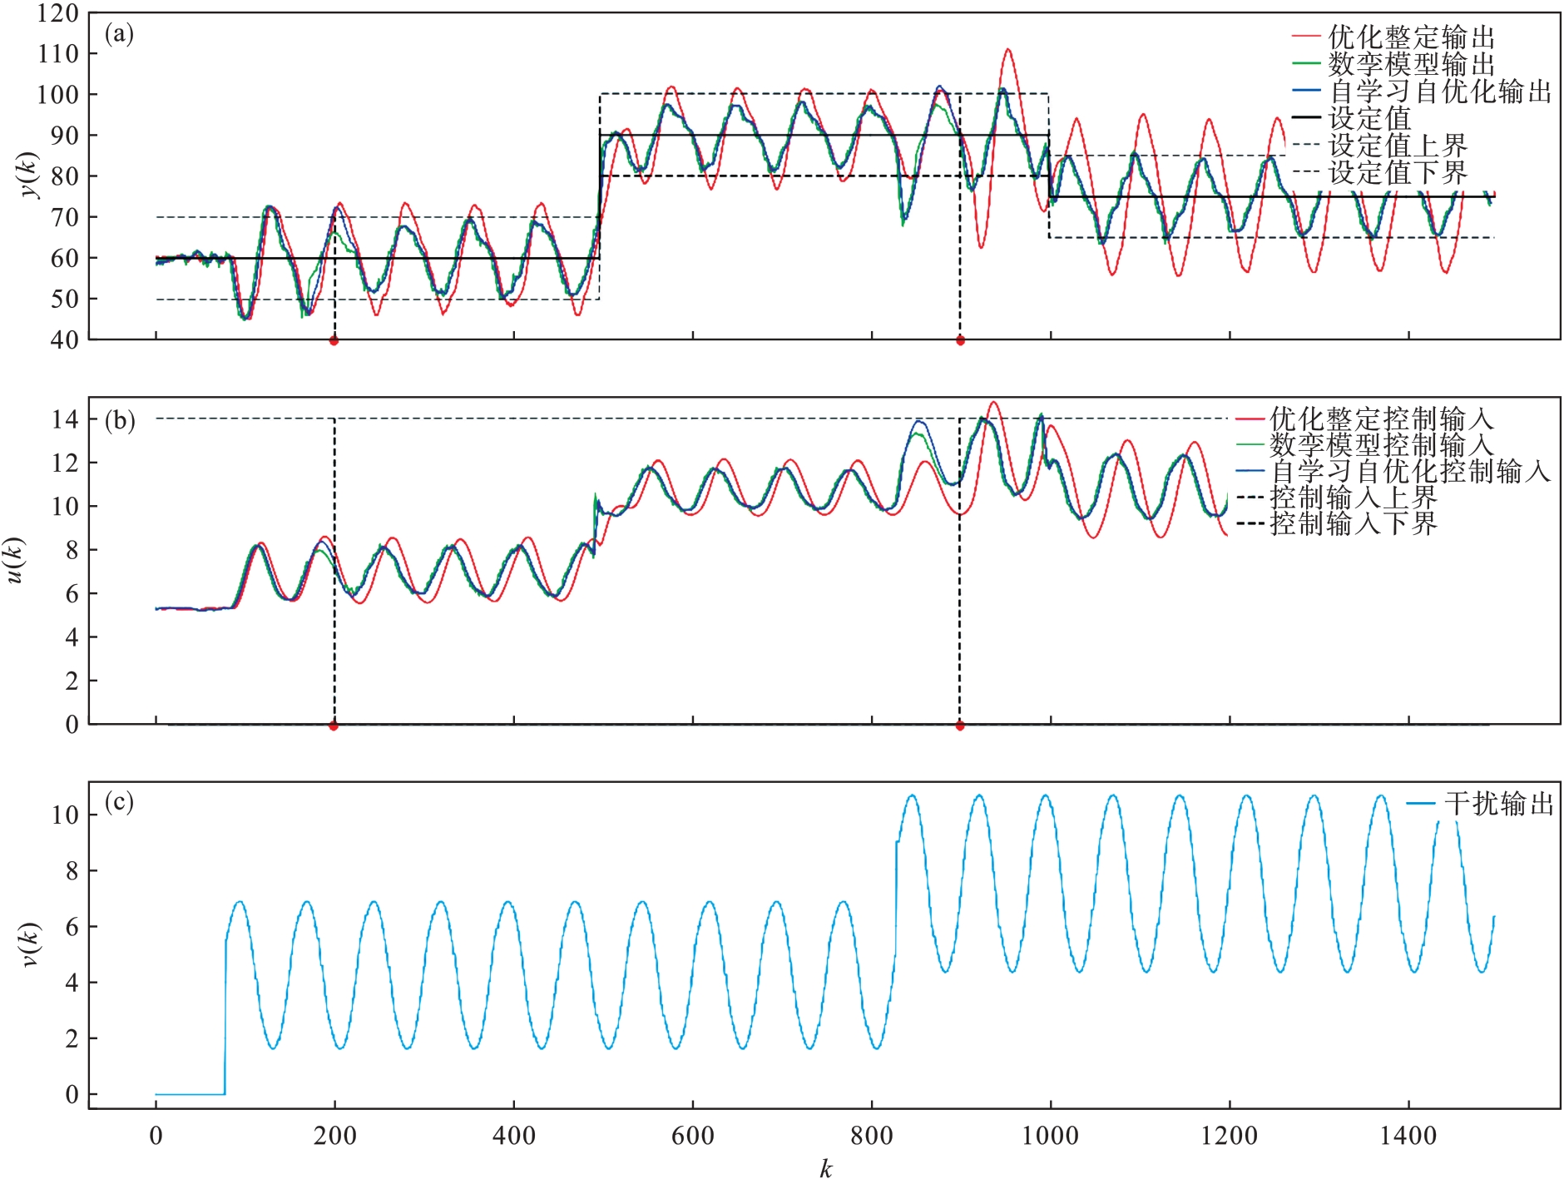Select the 自学习自优化控制输入 legend entry

click(x=1410, y=472)
